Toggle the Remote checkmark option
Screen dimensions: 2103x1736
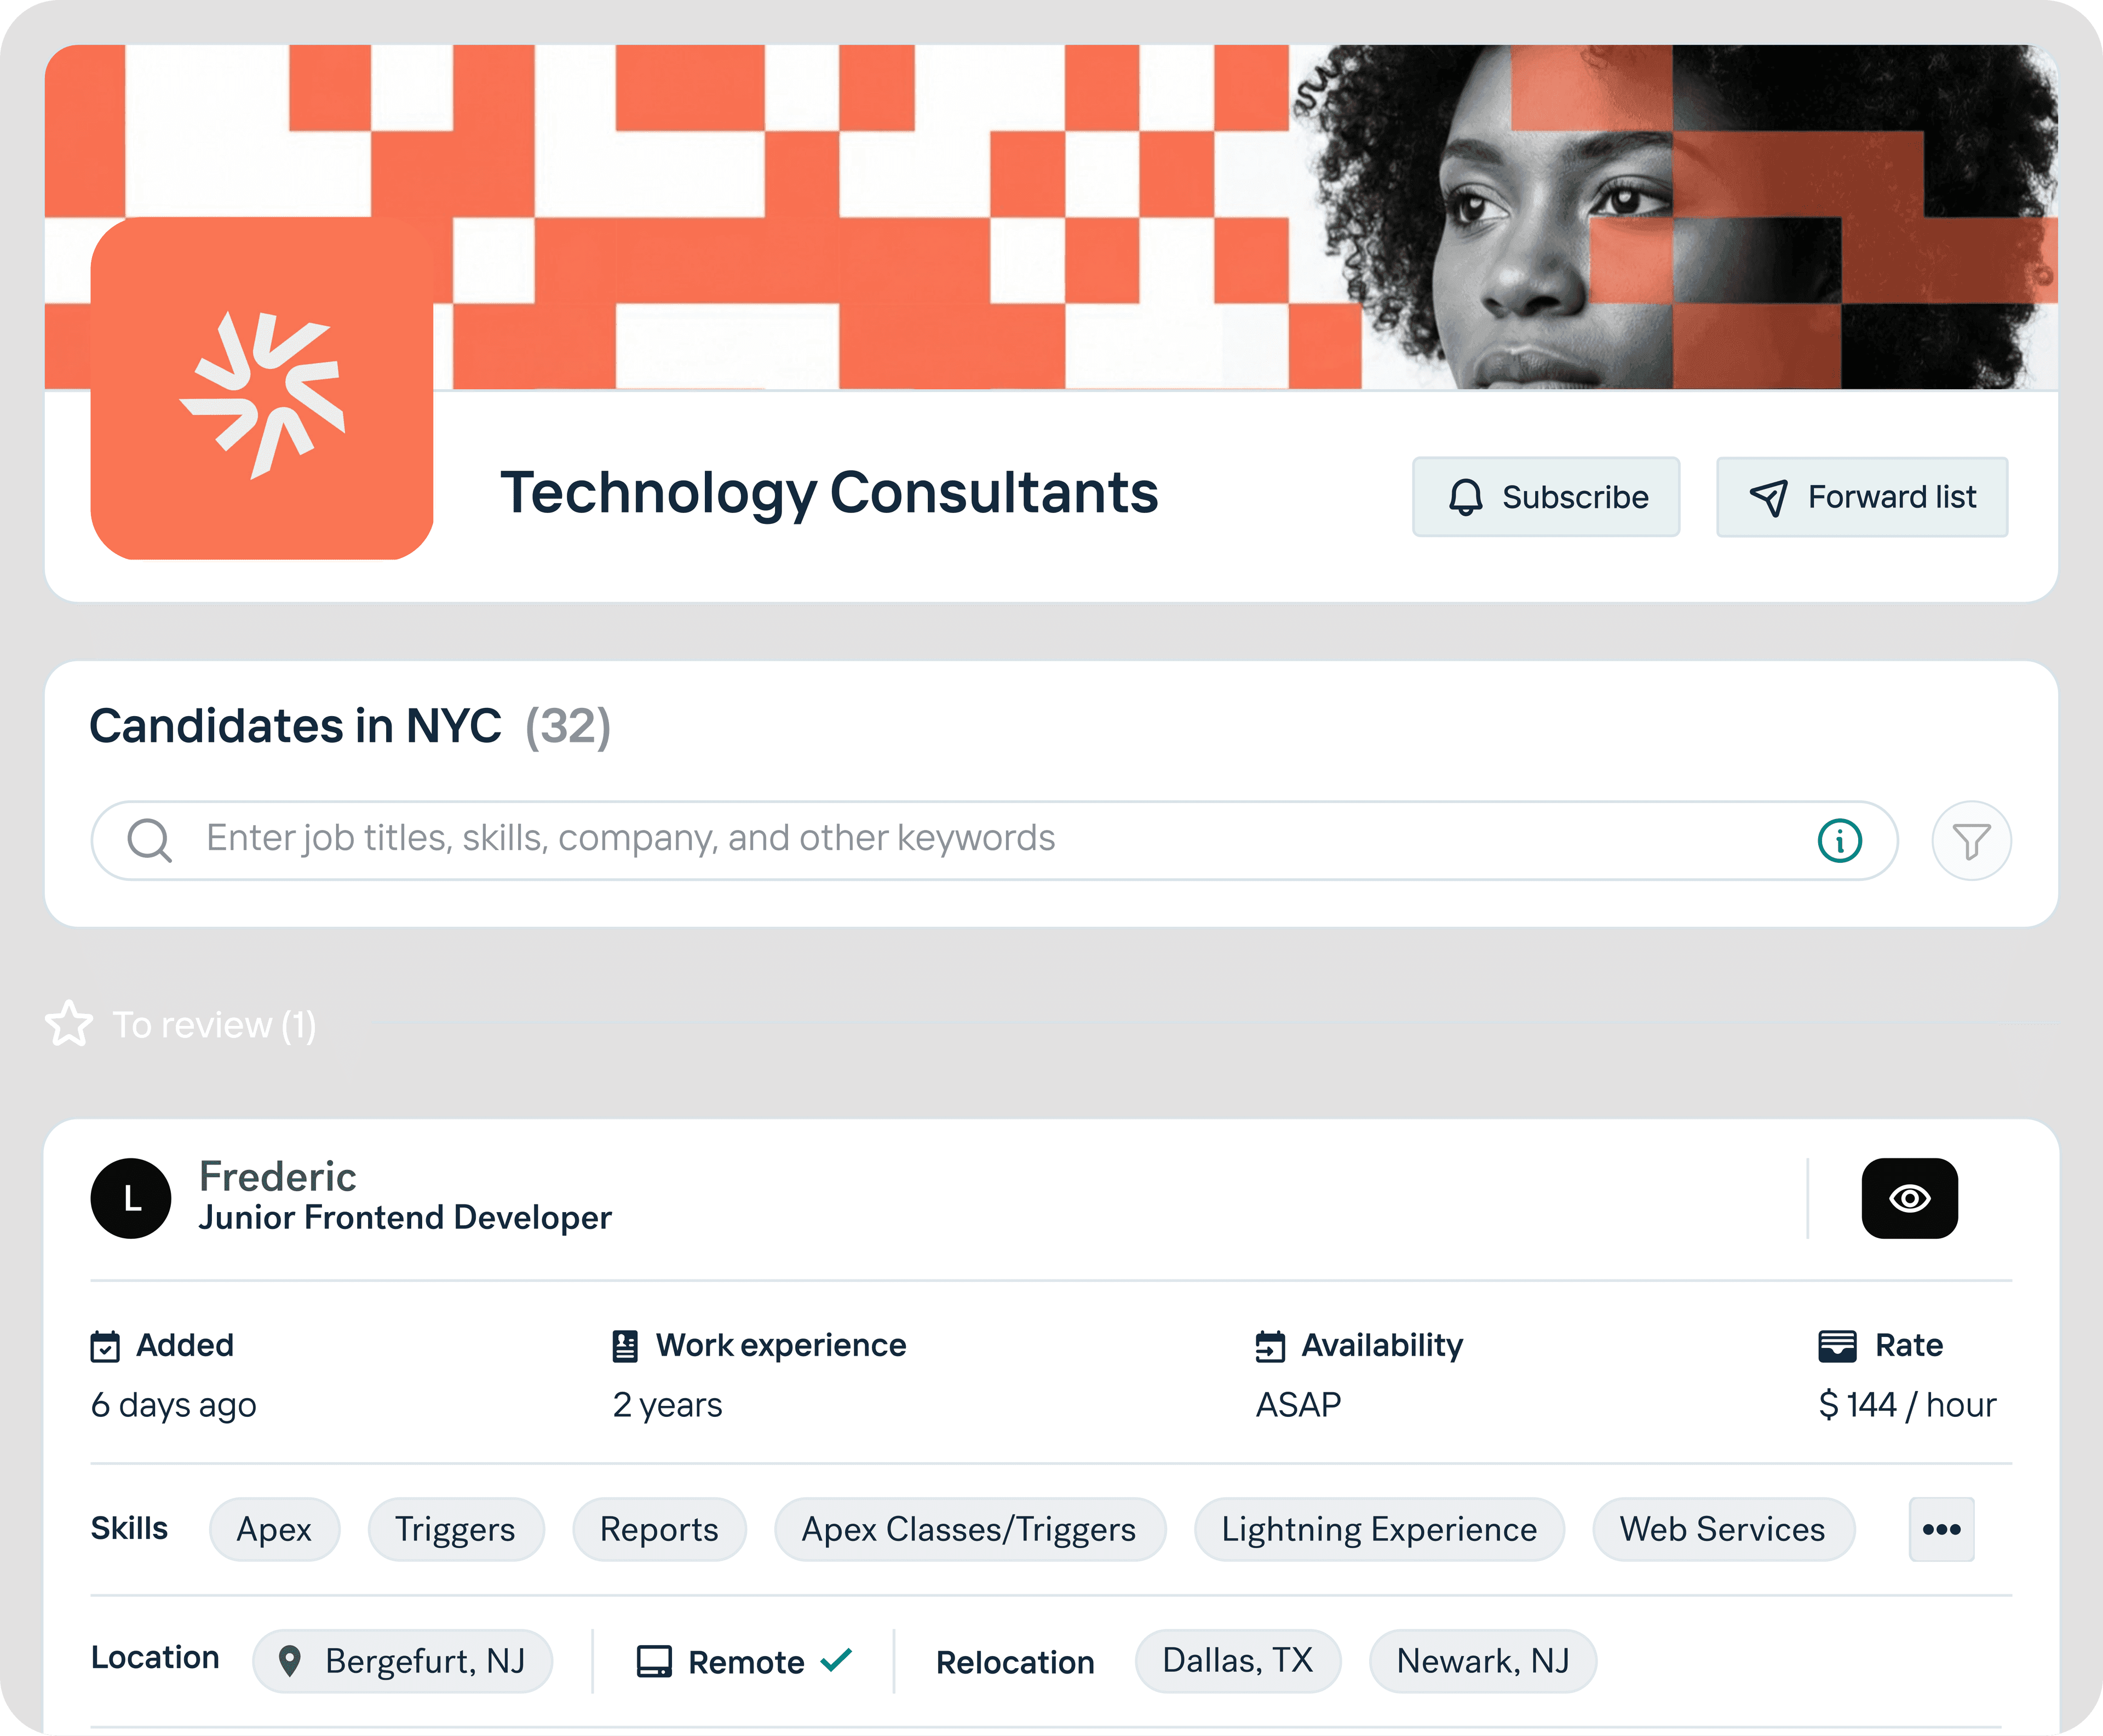[835, 1661]
